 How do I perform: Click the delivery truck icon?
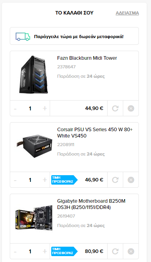click(x=23, y=37)
